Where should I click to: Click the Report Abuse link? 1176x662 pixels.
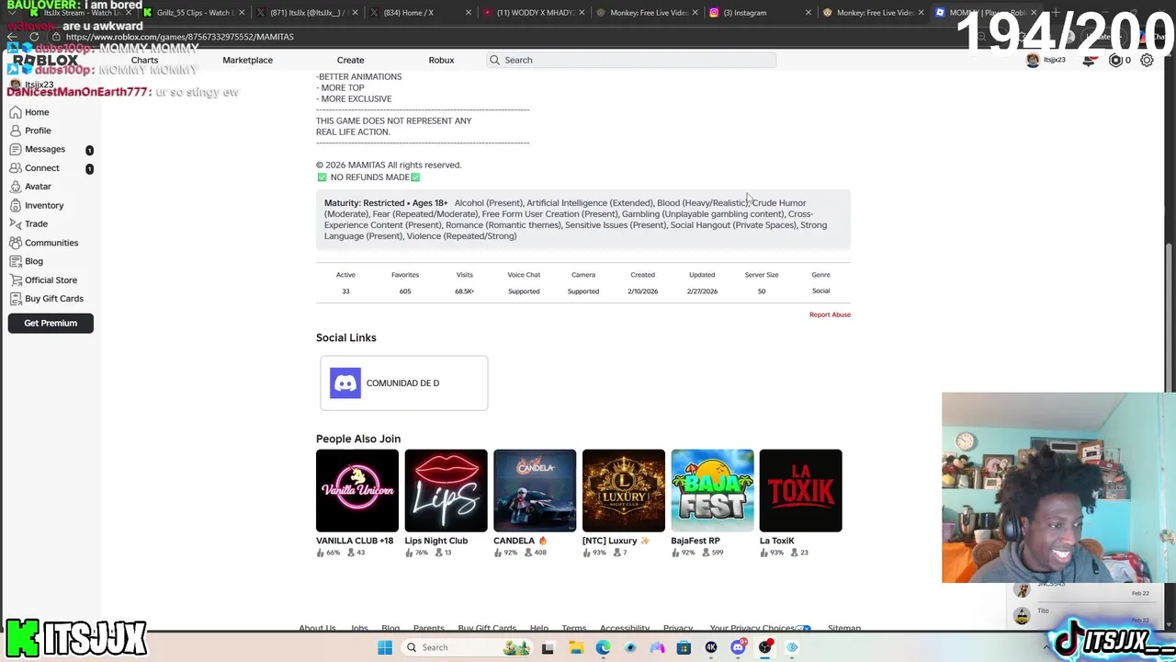point(830,314)
